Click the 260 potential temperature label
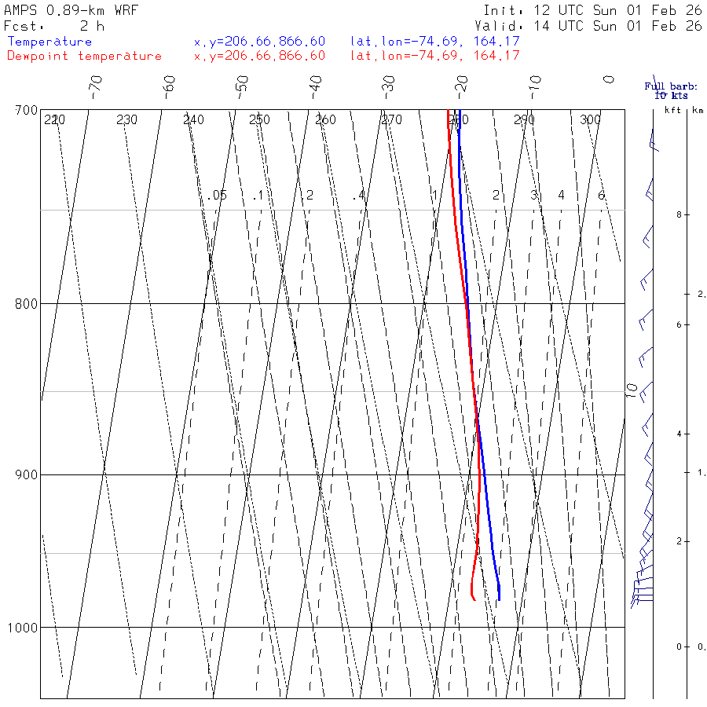The width and height of the screenshot is (707, 707). click(325, 120)
